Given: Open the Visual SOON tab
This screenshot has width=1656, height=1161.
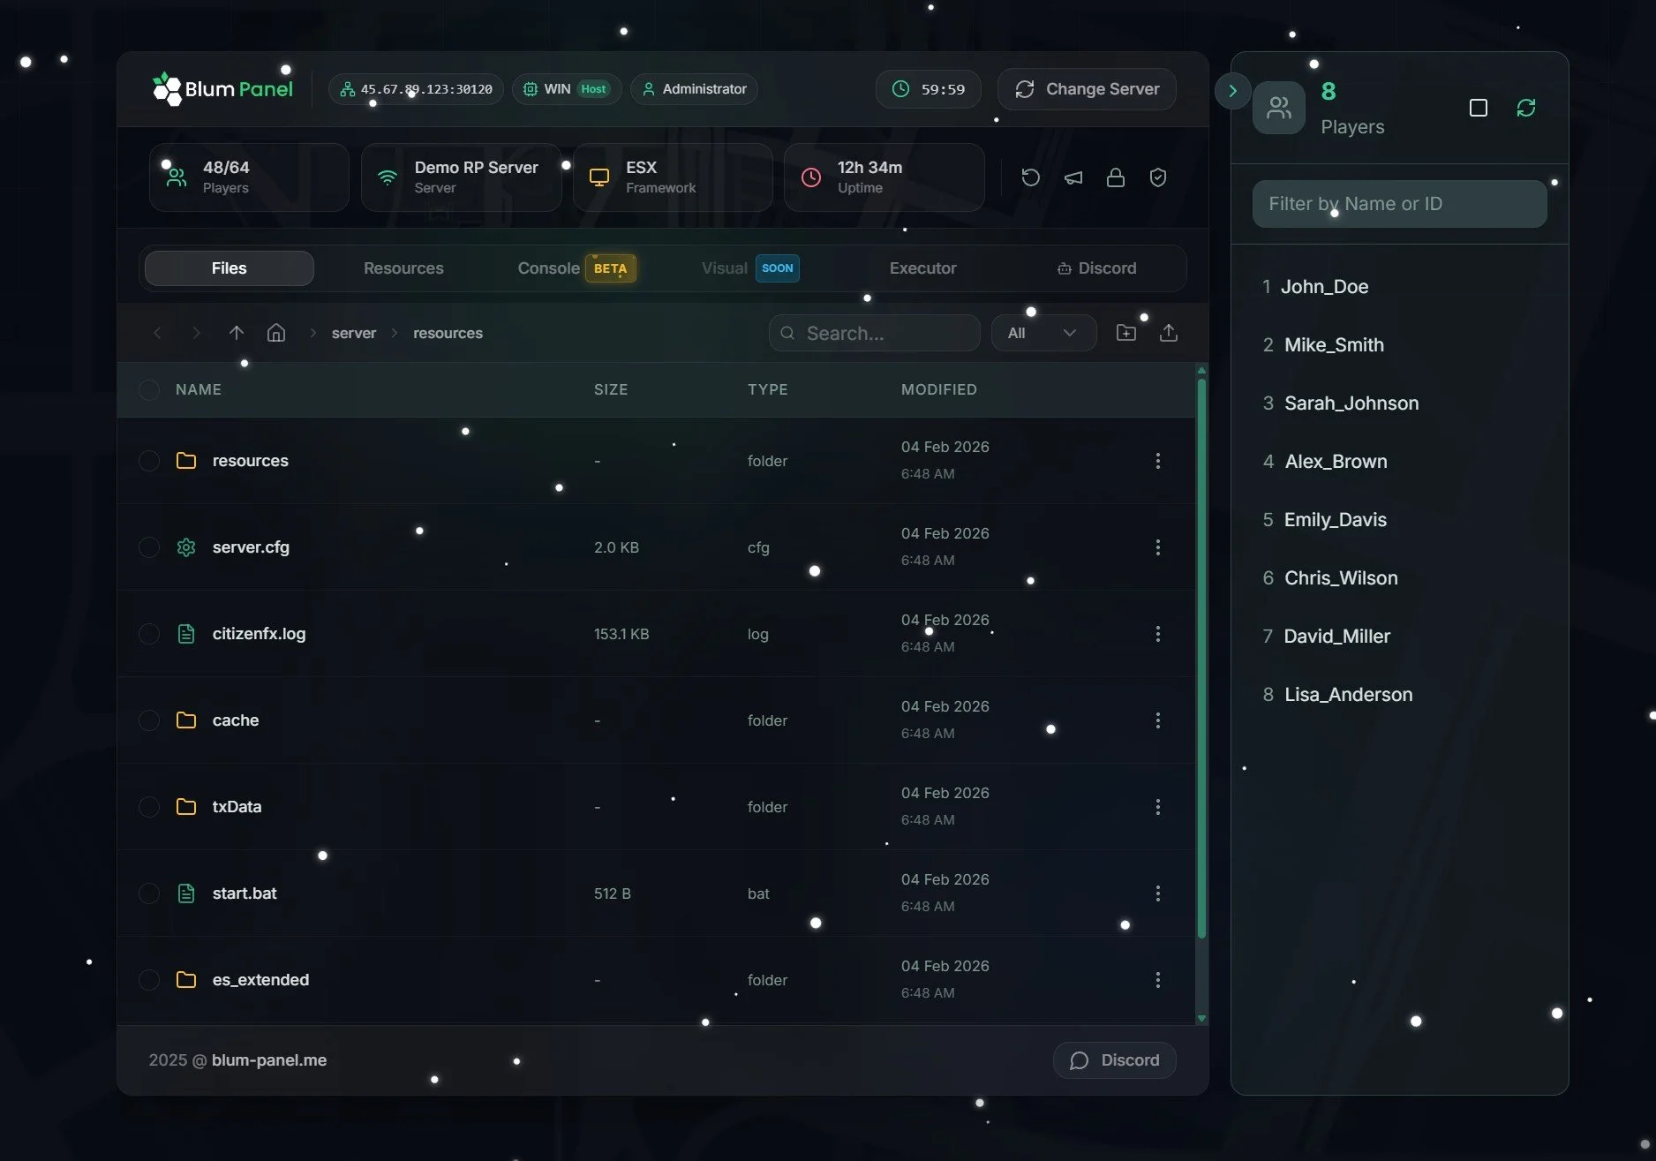Looking at the screenshot, I should tap(750, 268).
